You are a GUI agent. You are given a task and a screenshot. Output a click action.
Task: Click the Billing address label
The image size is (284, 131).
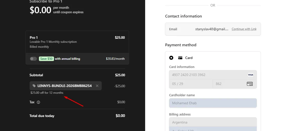[180, 114]
